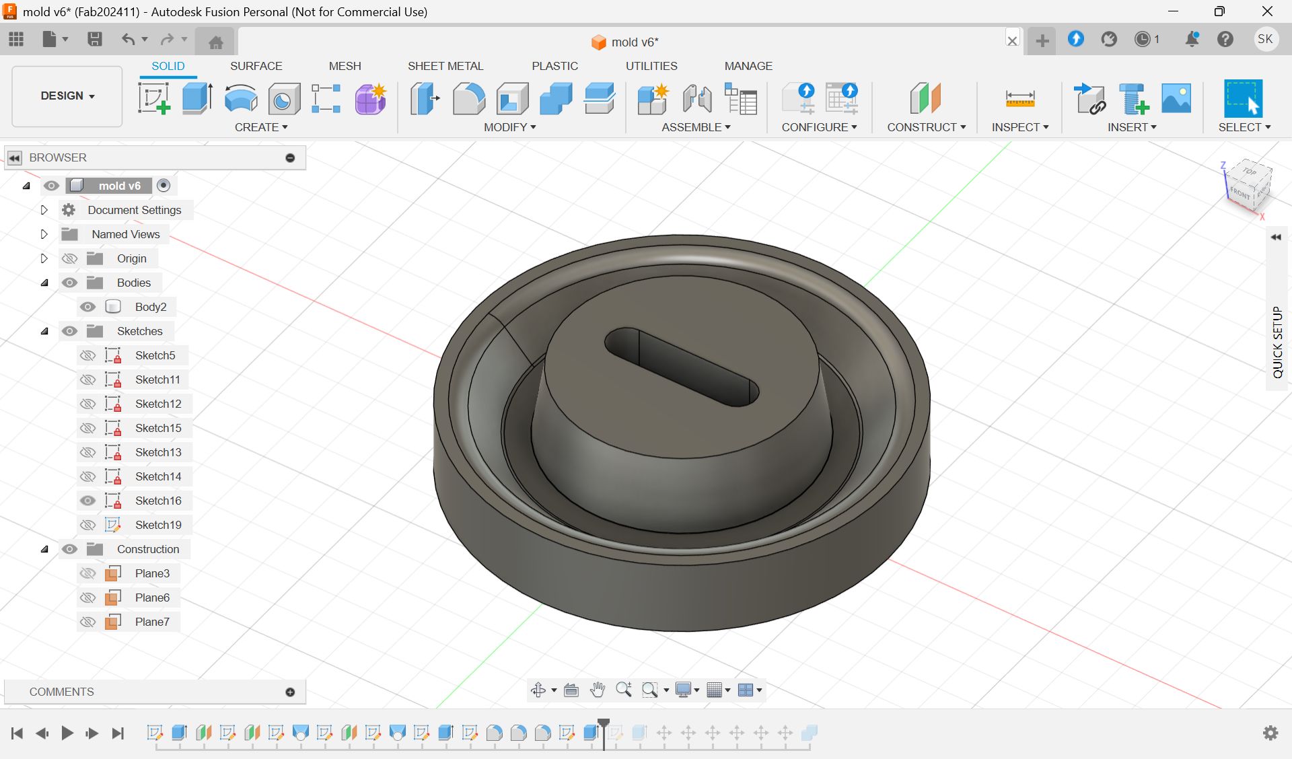1292x759 pixels.
Task: Select the Hole tool
Action: point(284,100)
